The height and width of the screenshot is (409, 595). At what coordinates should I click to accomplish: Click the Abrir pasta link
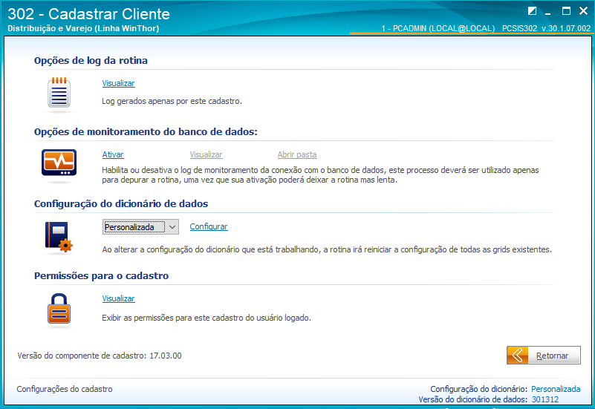click(297, 154)
